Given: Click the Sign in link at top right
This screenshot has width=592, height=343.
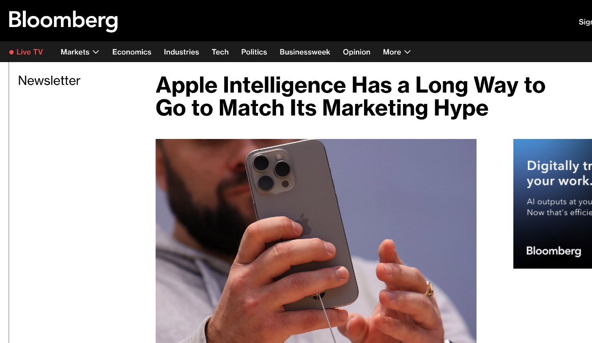Looking at the screenshot, I should click(x=585, y=22).
